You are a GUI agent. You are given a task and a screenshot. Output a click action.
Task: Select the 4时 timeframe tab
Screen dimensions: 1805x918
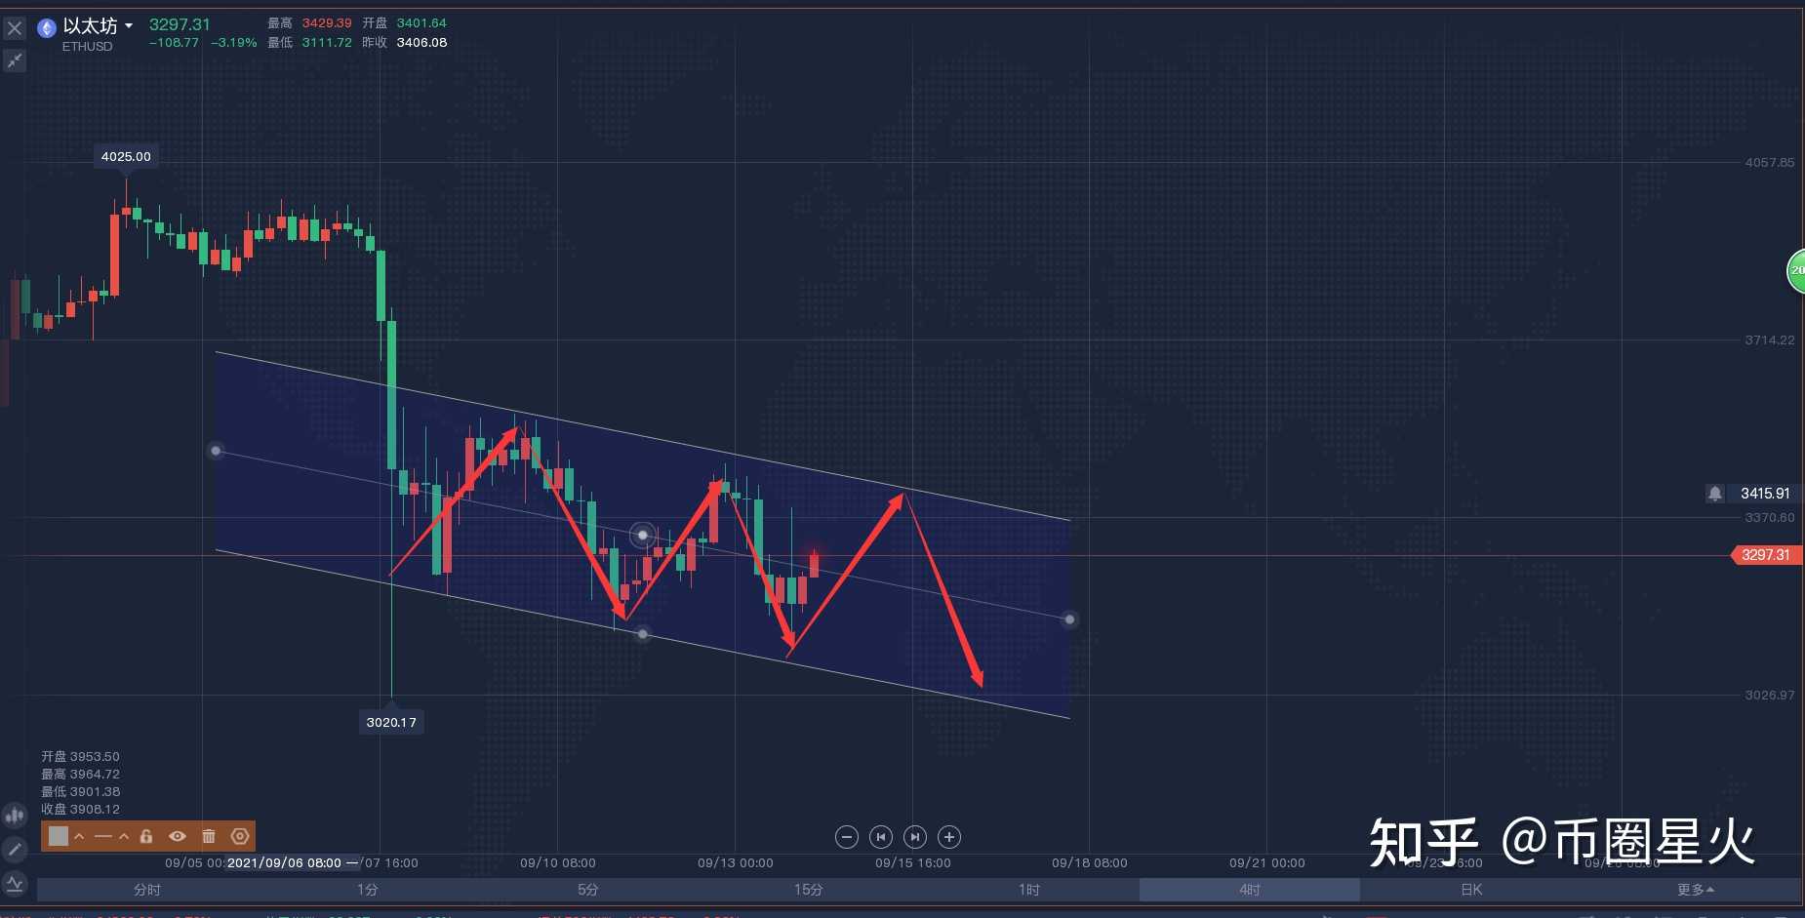pos(1250,890)
